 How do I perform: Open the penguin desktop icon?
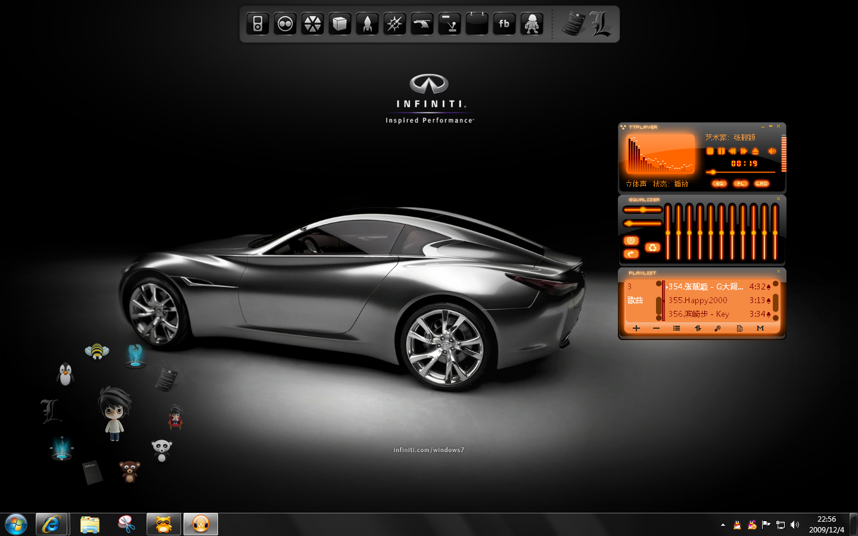click(x=65, y=375)
